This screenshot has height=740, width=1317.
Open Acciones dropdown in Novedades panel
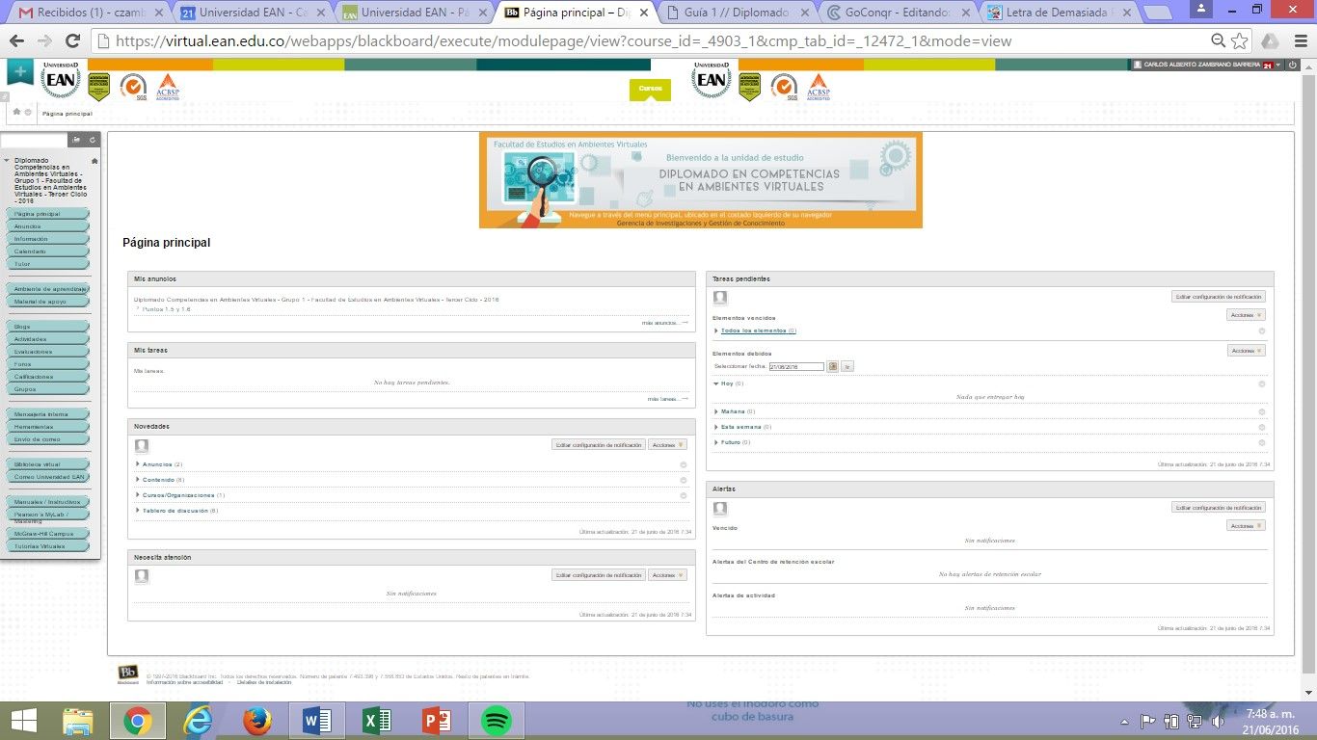click(x=667, y=445)
